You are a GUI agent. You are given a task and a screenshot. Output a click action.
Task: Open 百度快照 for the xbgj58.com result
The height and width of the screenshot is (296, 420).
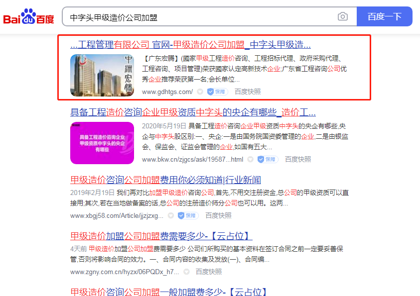click(218, 216)
